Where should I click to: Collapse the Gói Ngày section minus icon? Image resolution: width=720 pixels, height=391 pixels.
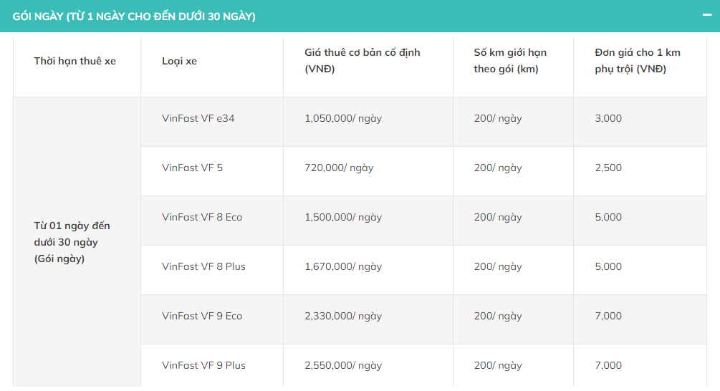pyautogui.click(x=706, y=15)
